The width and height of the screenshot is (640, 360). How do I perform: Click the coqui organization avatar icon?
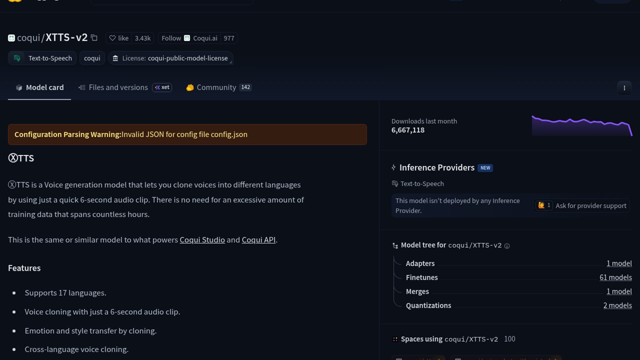click(11, 38)
